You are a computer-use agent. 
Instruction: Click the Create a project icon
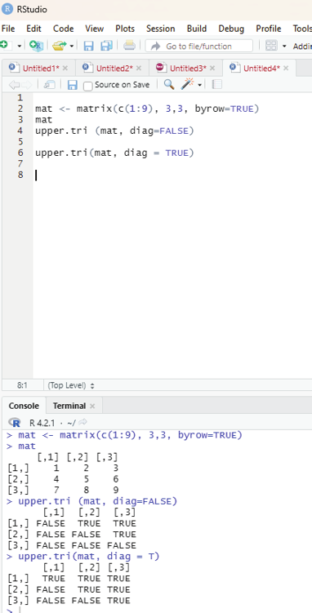coord(37,46)
